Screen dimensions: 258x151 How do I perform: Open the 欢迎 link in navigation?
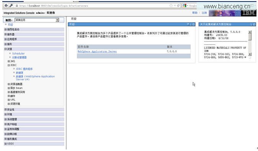pyautogui.click(x=10, y=24)
